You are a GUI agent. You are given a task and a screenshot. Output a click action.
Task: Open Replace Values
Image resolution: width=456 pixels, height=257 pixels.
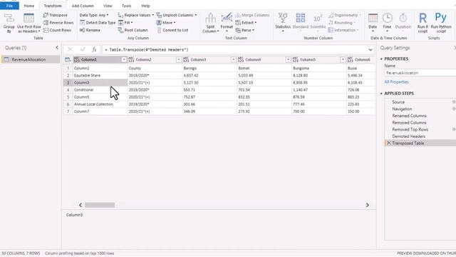(x=136, y=15)
